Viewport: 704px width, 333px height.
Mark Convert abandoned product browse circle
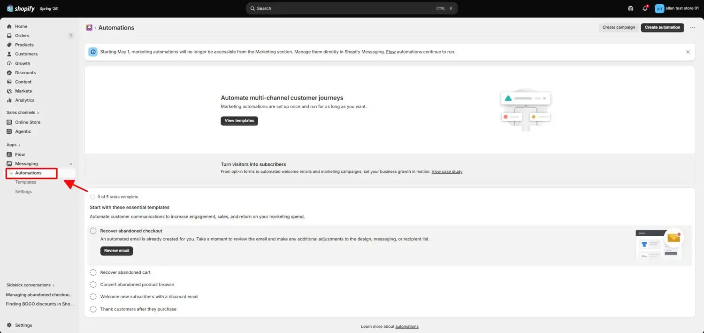point(93,285)
